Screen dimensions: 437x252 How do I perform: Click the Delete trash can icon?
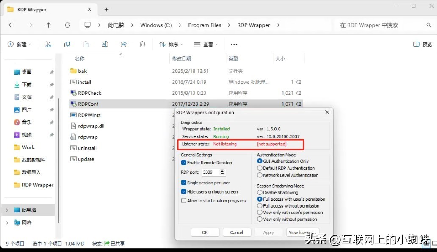pyautogui.click(x=142, y=44)
